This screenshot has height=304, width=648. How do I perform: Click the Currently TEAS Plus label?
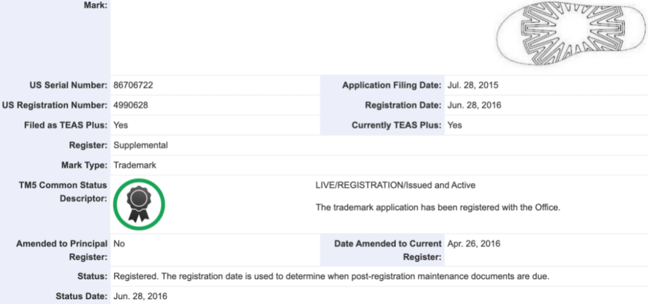coord(396,125)
